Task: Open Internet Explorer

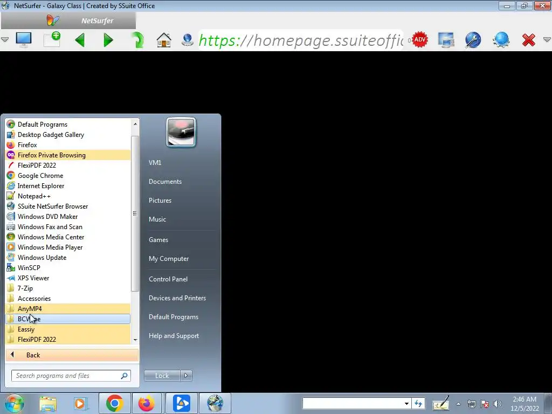Action: [x=68, y=185]
